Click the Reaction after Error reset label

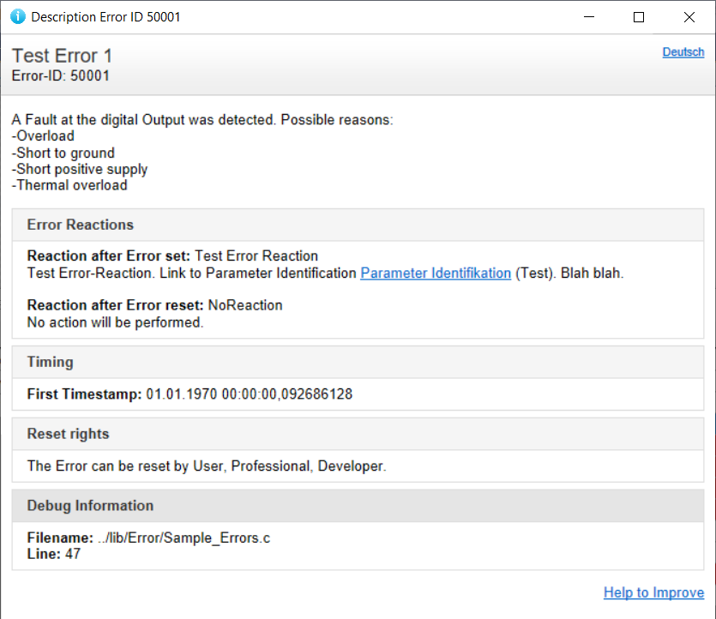point(116,305)
